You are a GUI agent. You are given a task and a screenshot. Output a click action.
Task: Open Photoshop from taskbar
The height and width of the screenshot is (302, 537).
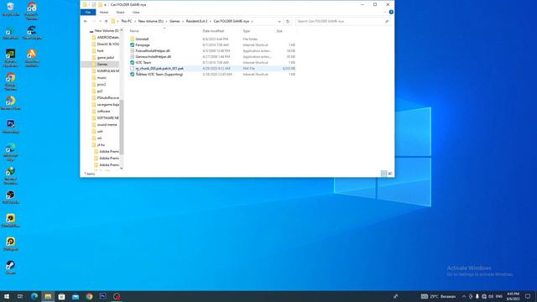point(102,296)
